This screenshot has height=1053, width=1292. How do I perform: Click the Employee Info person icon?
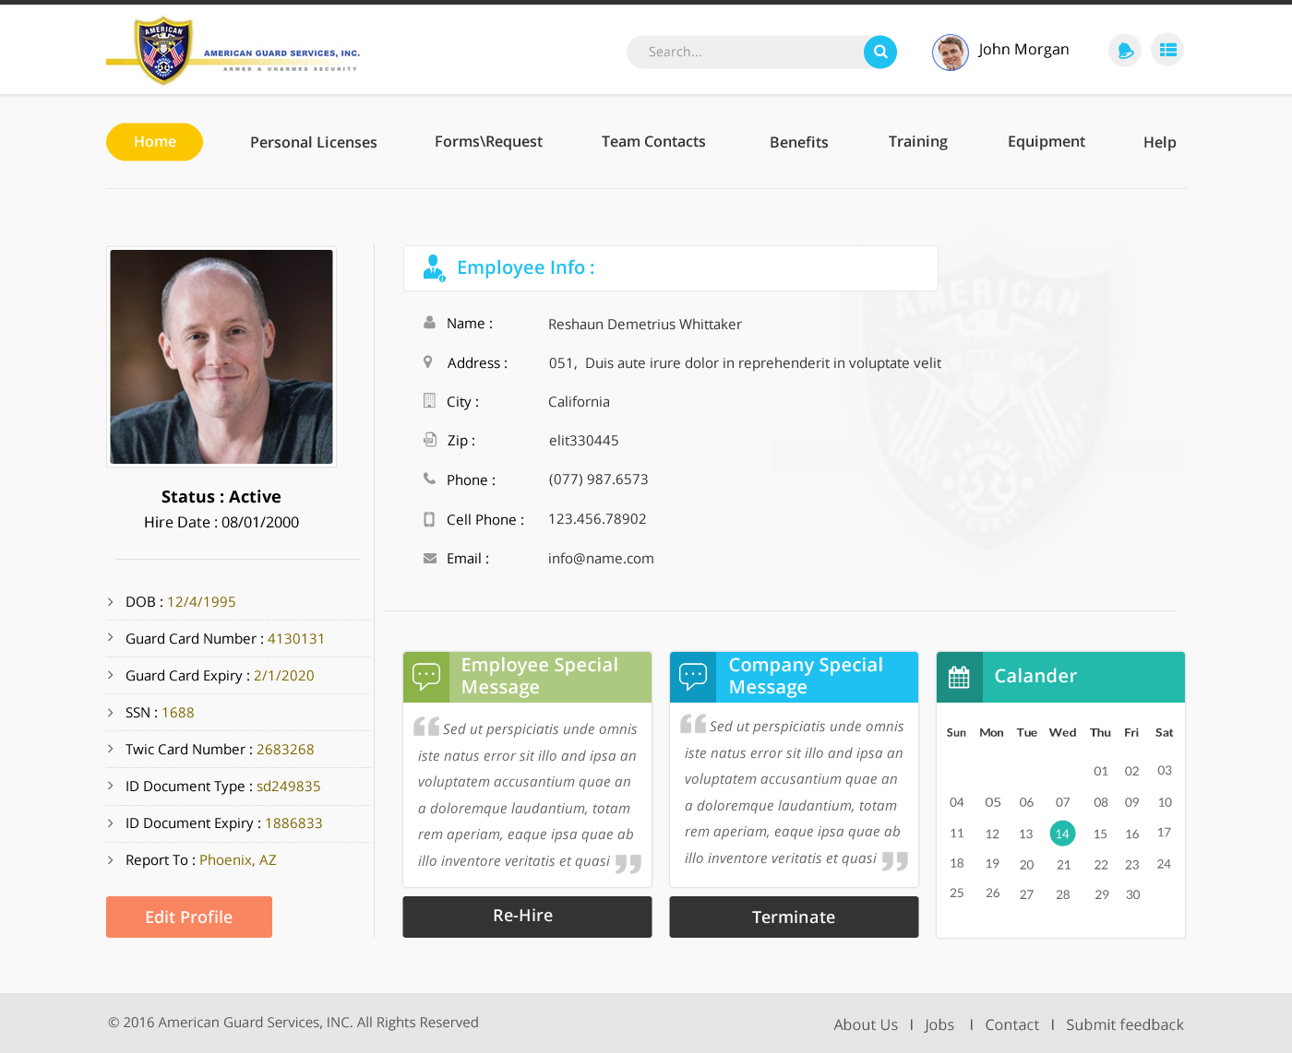pyautogui.click(x=434, y=267)
